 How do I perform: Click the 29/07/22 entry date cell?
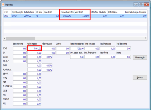click(x=30, y=16)
